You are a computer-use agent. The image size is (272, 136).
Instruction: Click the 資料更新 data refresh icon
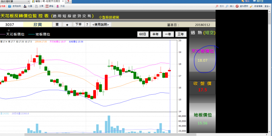(x=237, y=6)
